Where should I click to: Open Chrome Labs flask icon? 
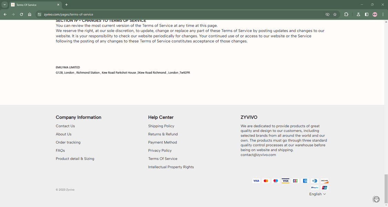click(x=358, y=14)
